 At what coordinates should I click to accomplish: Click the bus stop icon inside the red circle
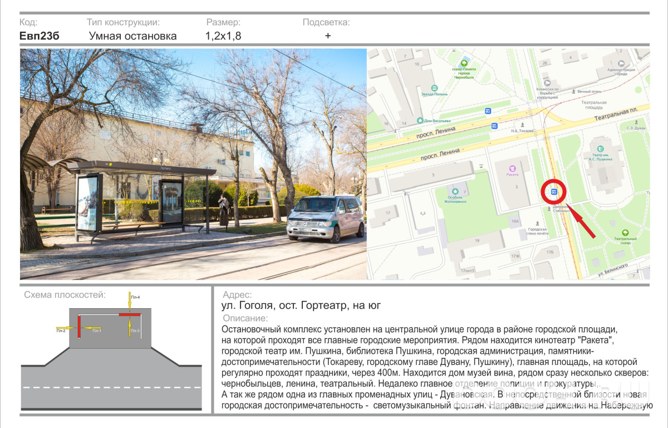554,192
